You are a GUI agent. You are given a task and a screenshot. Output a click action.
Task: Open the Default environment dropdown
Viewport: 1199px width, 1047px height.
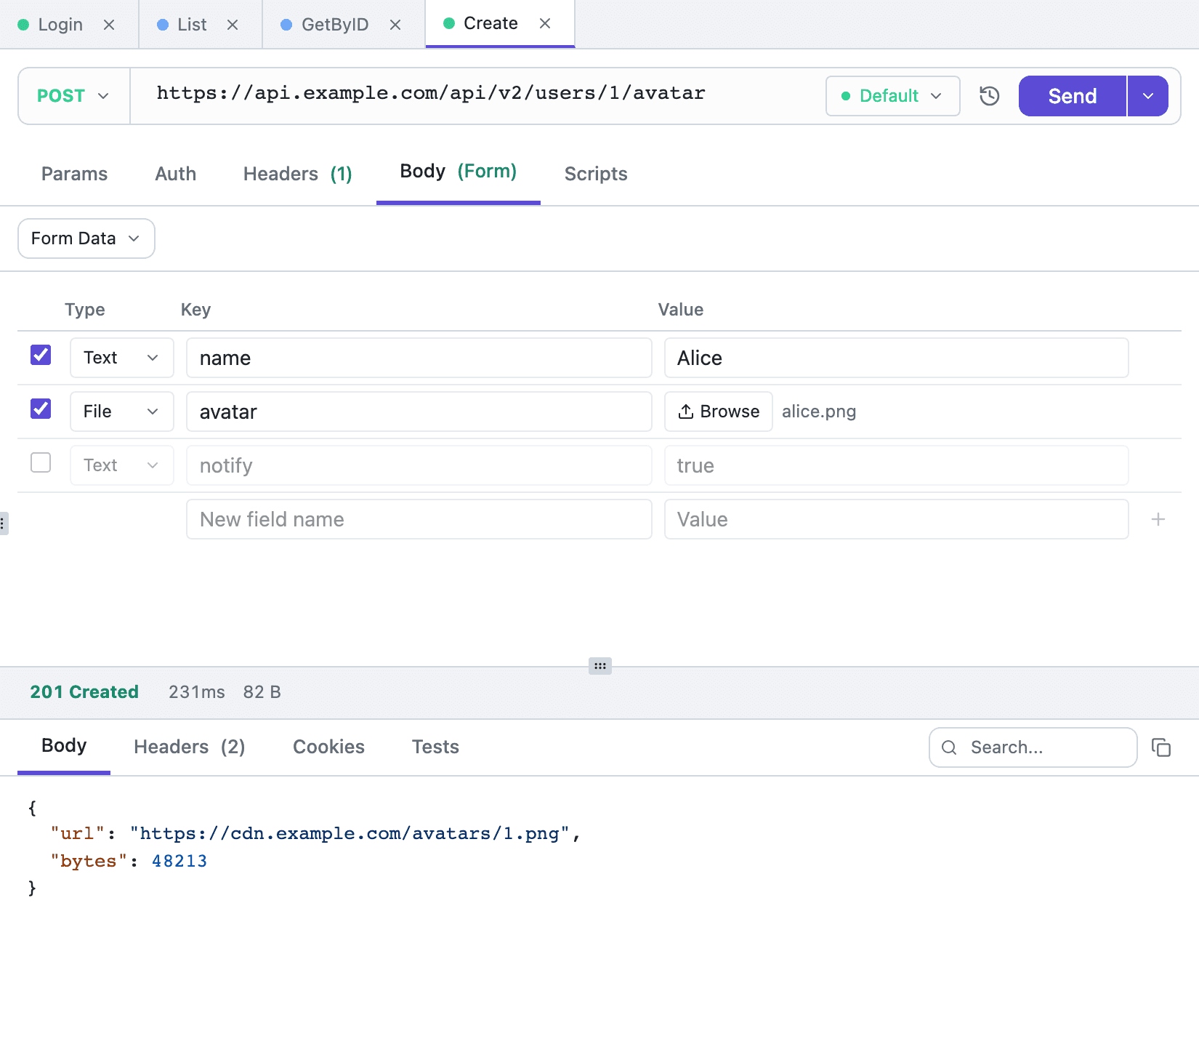coord(892,96)
